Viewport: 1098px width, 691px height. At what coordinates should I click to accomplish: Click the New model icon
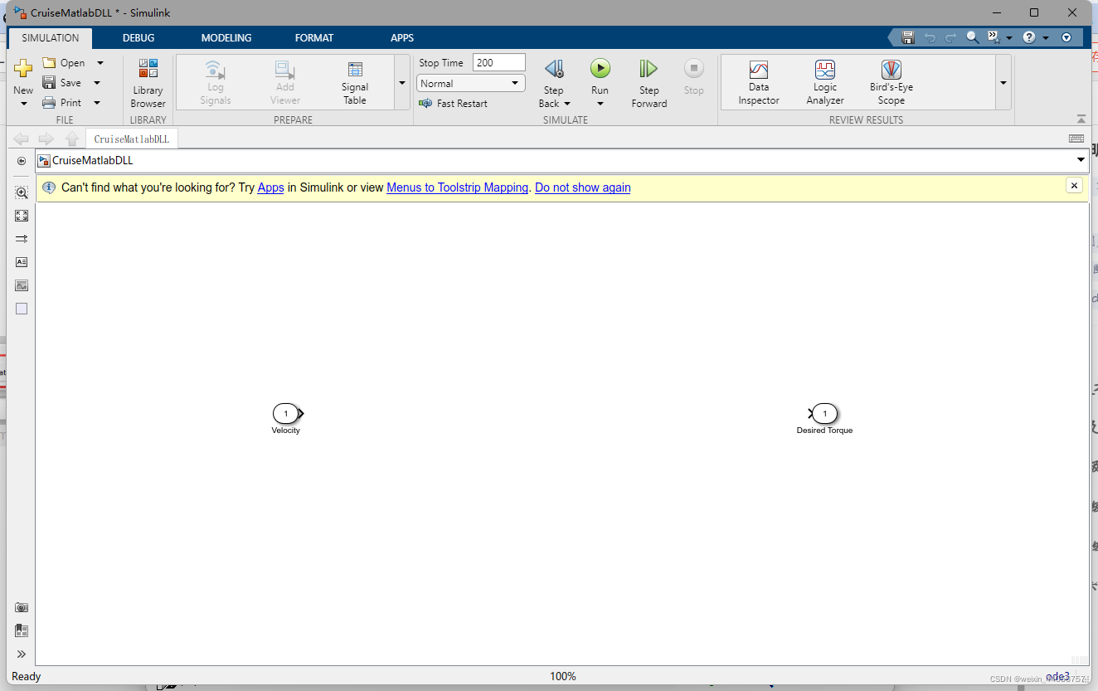(x=23, y=69)
